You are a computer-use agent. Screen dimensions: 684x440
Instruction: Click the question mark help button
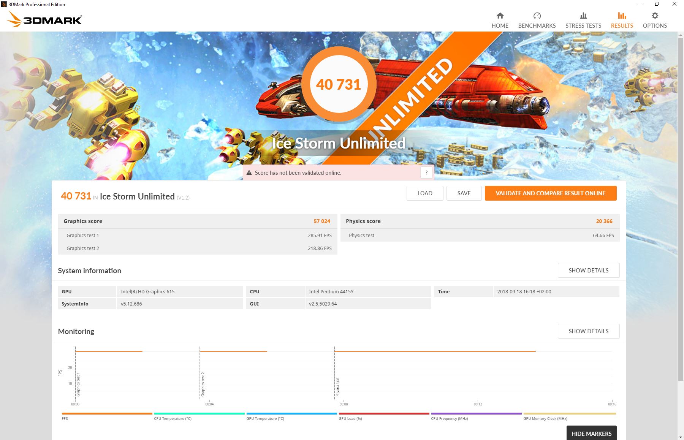(426, 173)
